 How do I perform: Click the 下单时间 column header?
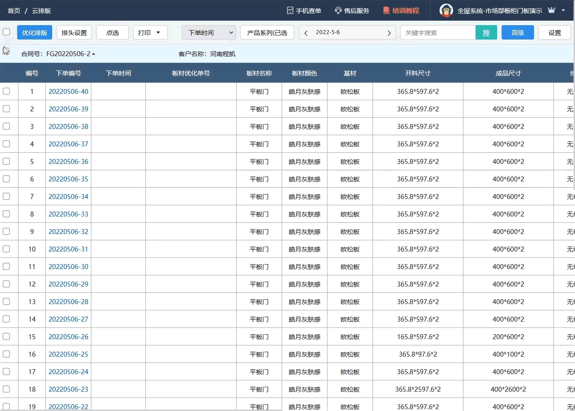(118, 73)
